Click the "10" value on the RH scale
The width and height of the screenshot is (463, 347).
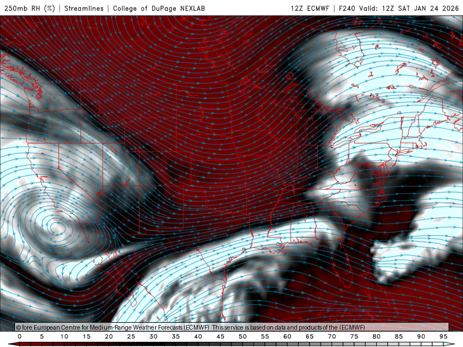point(64,337)
